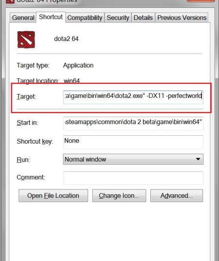Image resolution: width=219 pixels, height=261 pixels.
Task: Switch to the General tab
Action: 23,18
